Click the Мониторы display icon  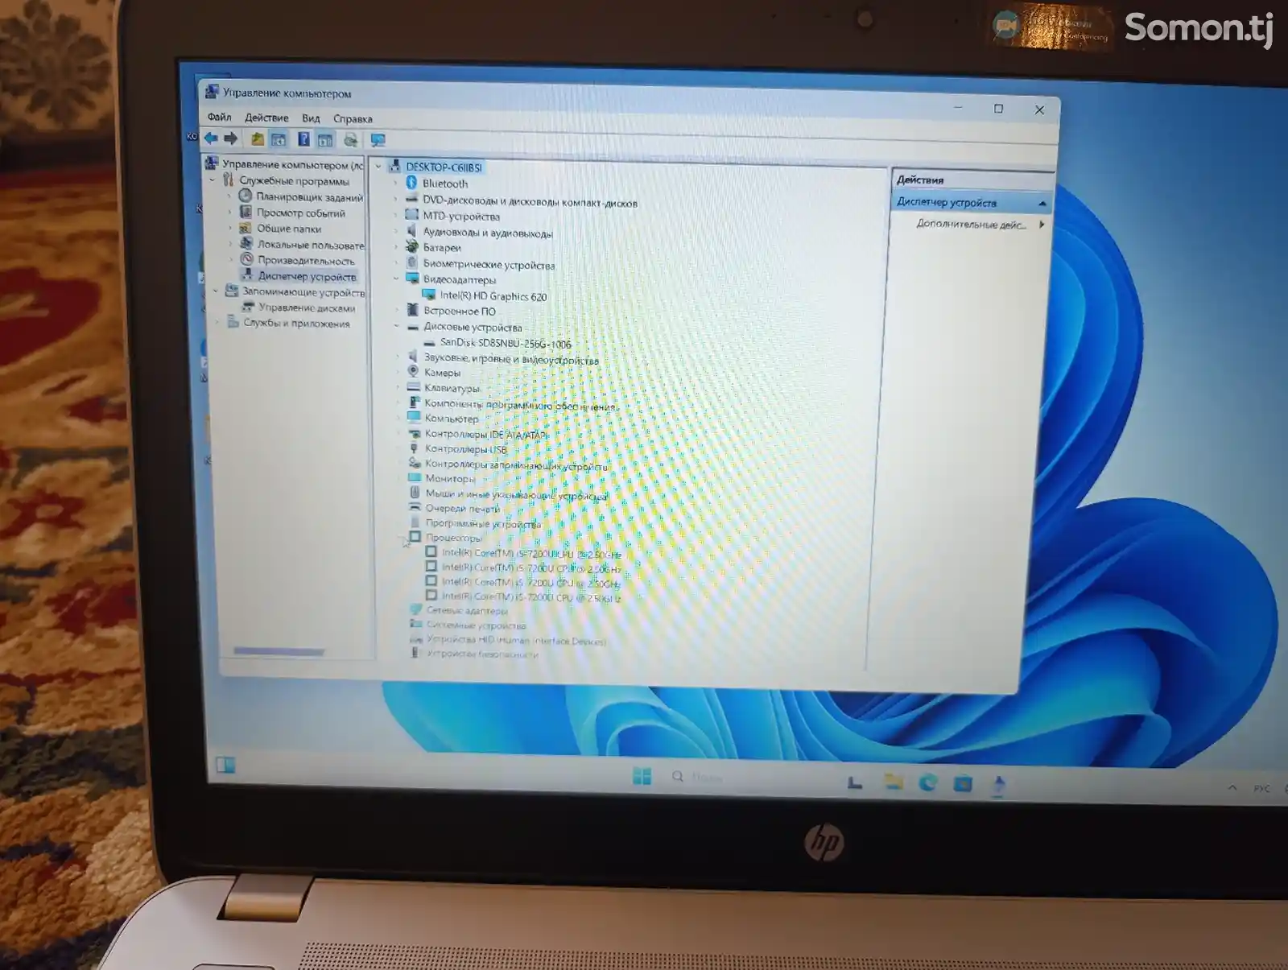415,477
